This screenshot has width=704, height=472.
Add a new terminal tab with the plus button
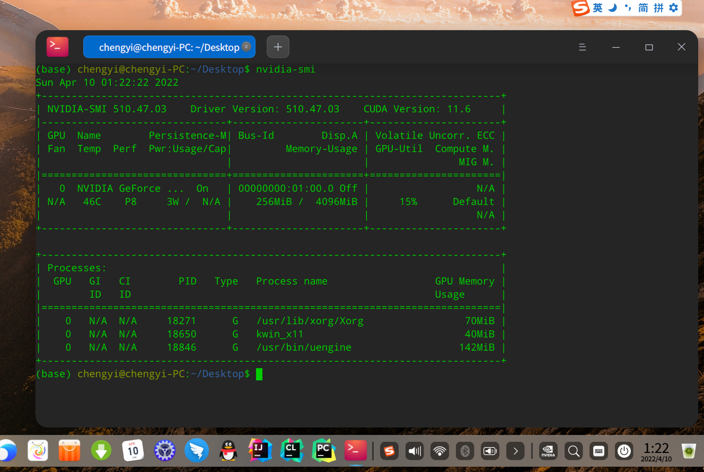point(278,47)
